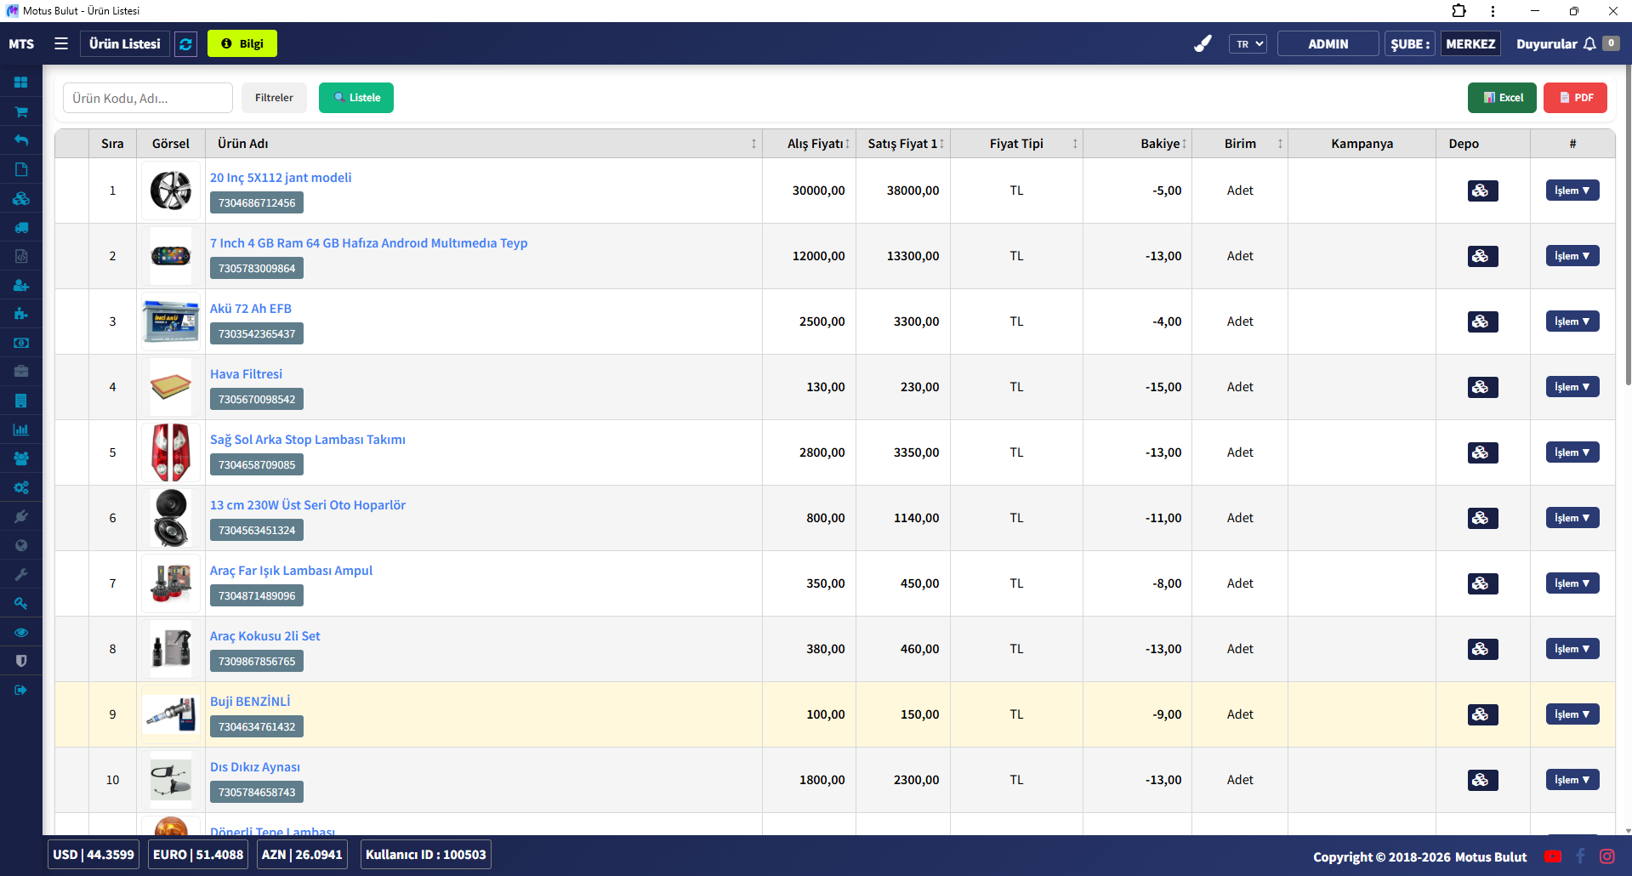Click the bar chart icon in the sidebar
The image size is (1632, 876).
[21, 429]
